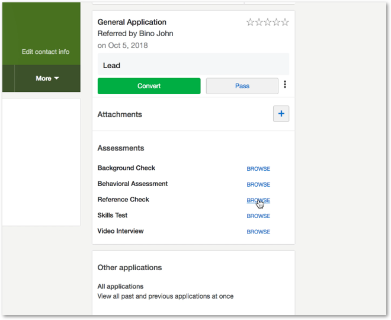Click the Referred by Bino John text
Viewport: 391px width, 320px height.
pos(135,34)
